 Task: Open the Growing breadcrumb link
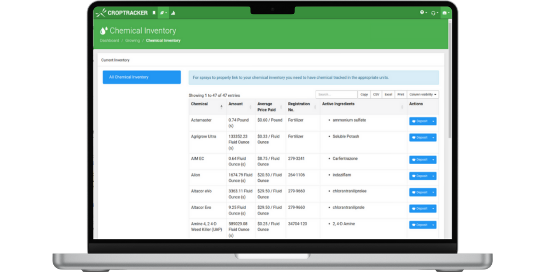tap(133, 40)
